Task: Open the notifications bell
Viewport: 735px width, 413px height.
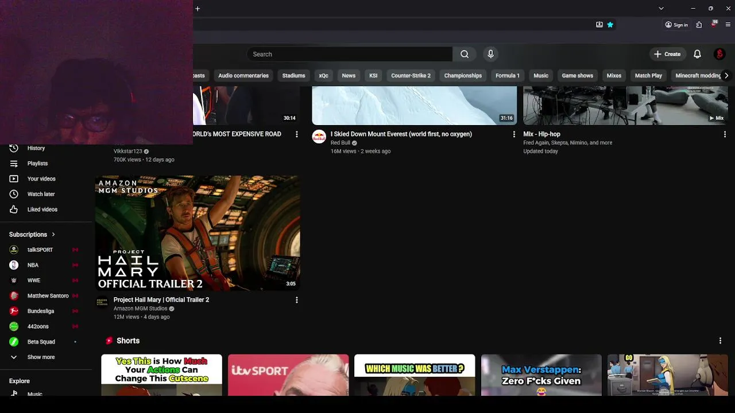Action: tap(697, 54)
